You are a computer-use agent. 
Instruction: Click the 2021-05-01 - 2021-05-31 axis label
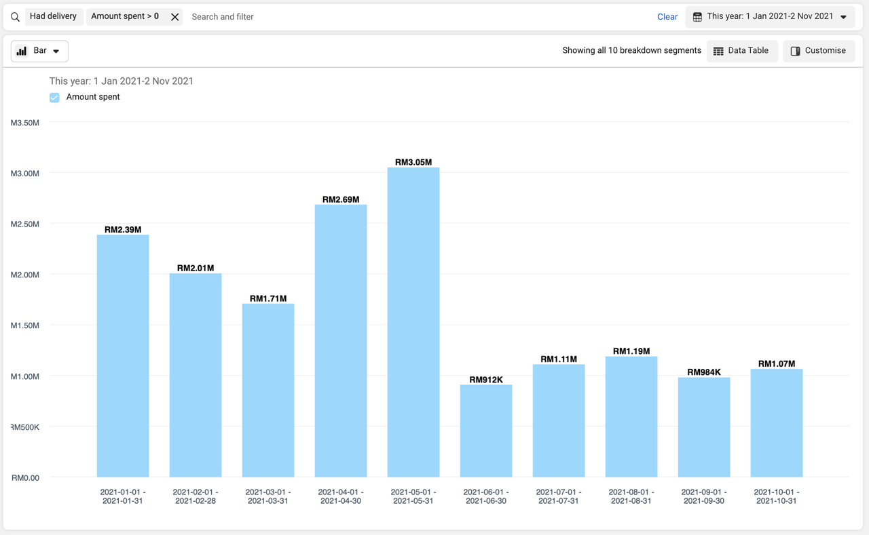(x=413, y=496)
